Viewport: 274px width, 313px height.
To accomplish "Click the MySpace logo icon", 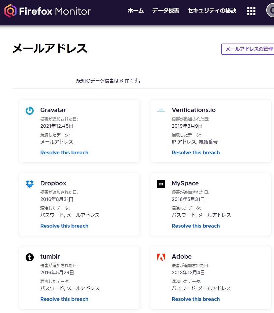I will pos(161,183).
